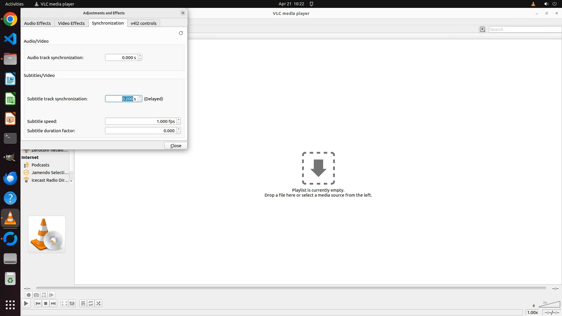This screenshot has height=316, width=562.
Task: Toggle the playlist view button
Action: pyautogui.click(x=83, y=303)
